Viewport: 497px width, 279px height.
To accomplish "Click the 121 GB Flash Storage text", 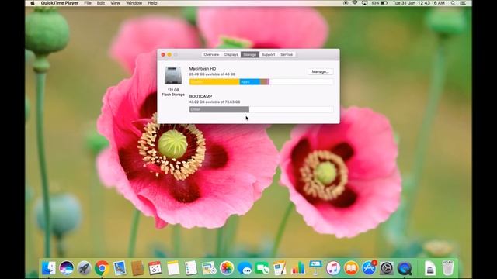I will coord(173,92).
